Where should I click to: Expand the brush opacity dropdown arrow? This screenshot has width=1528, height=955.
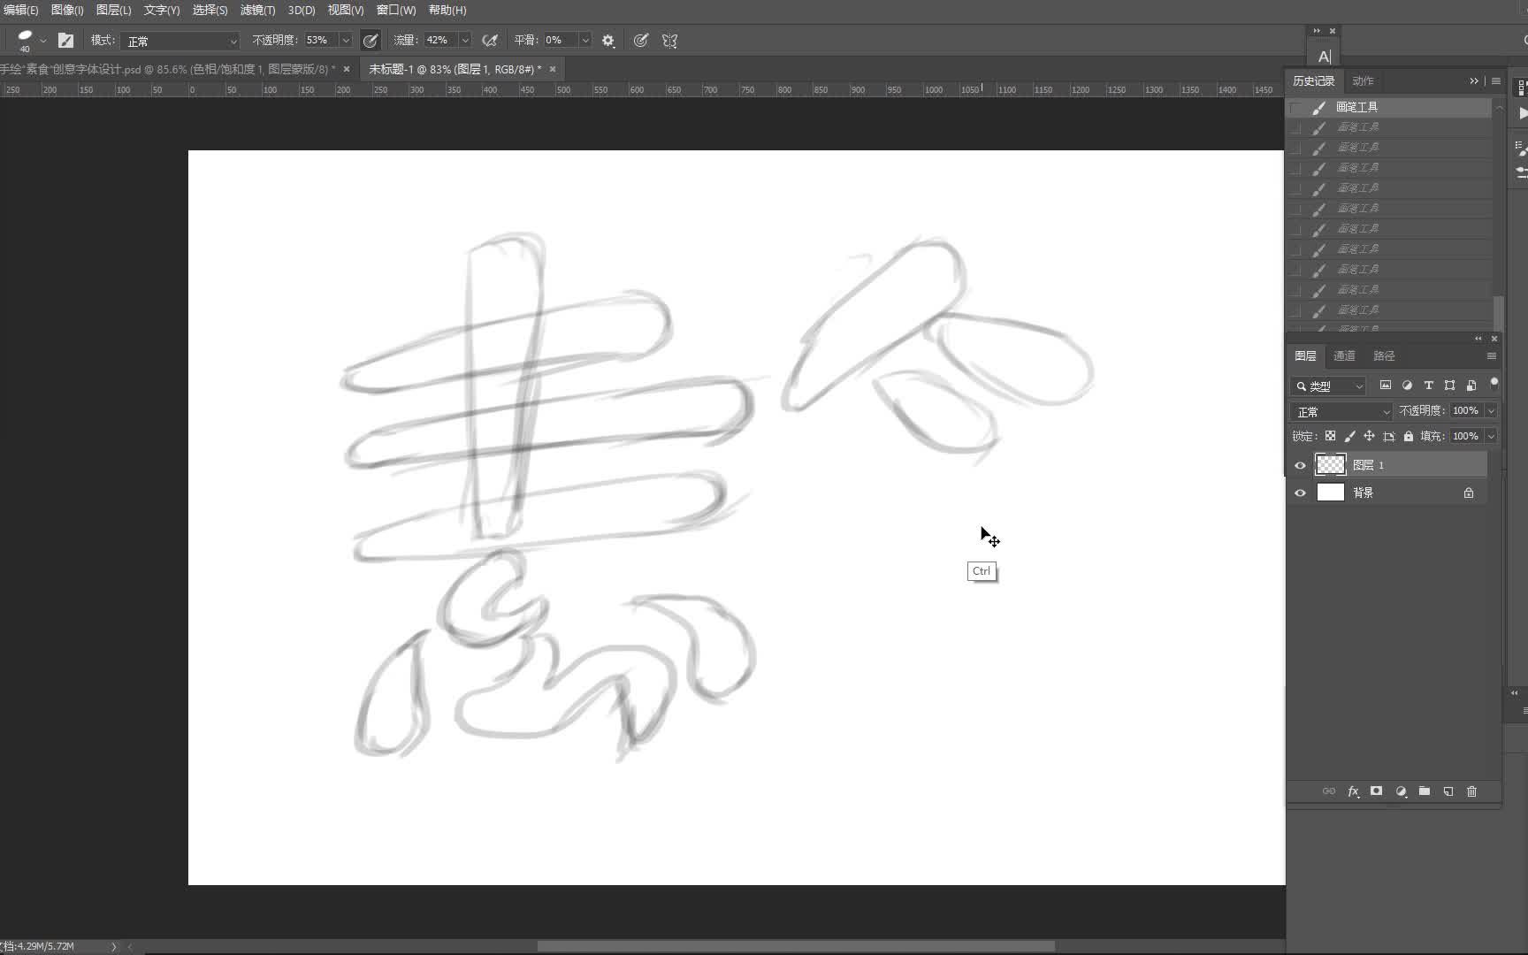(x=345, y=40)
